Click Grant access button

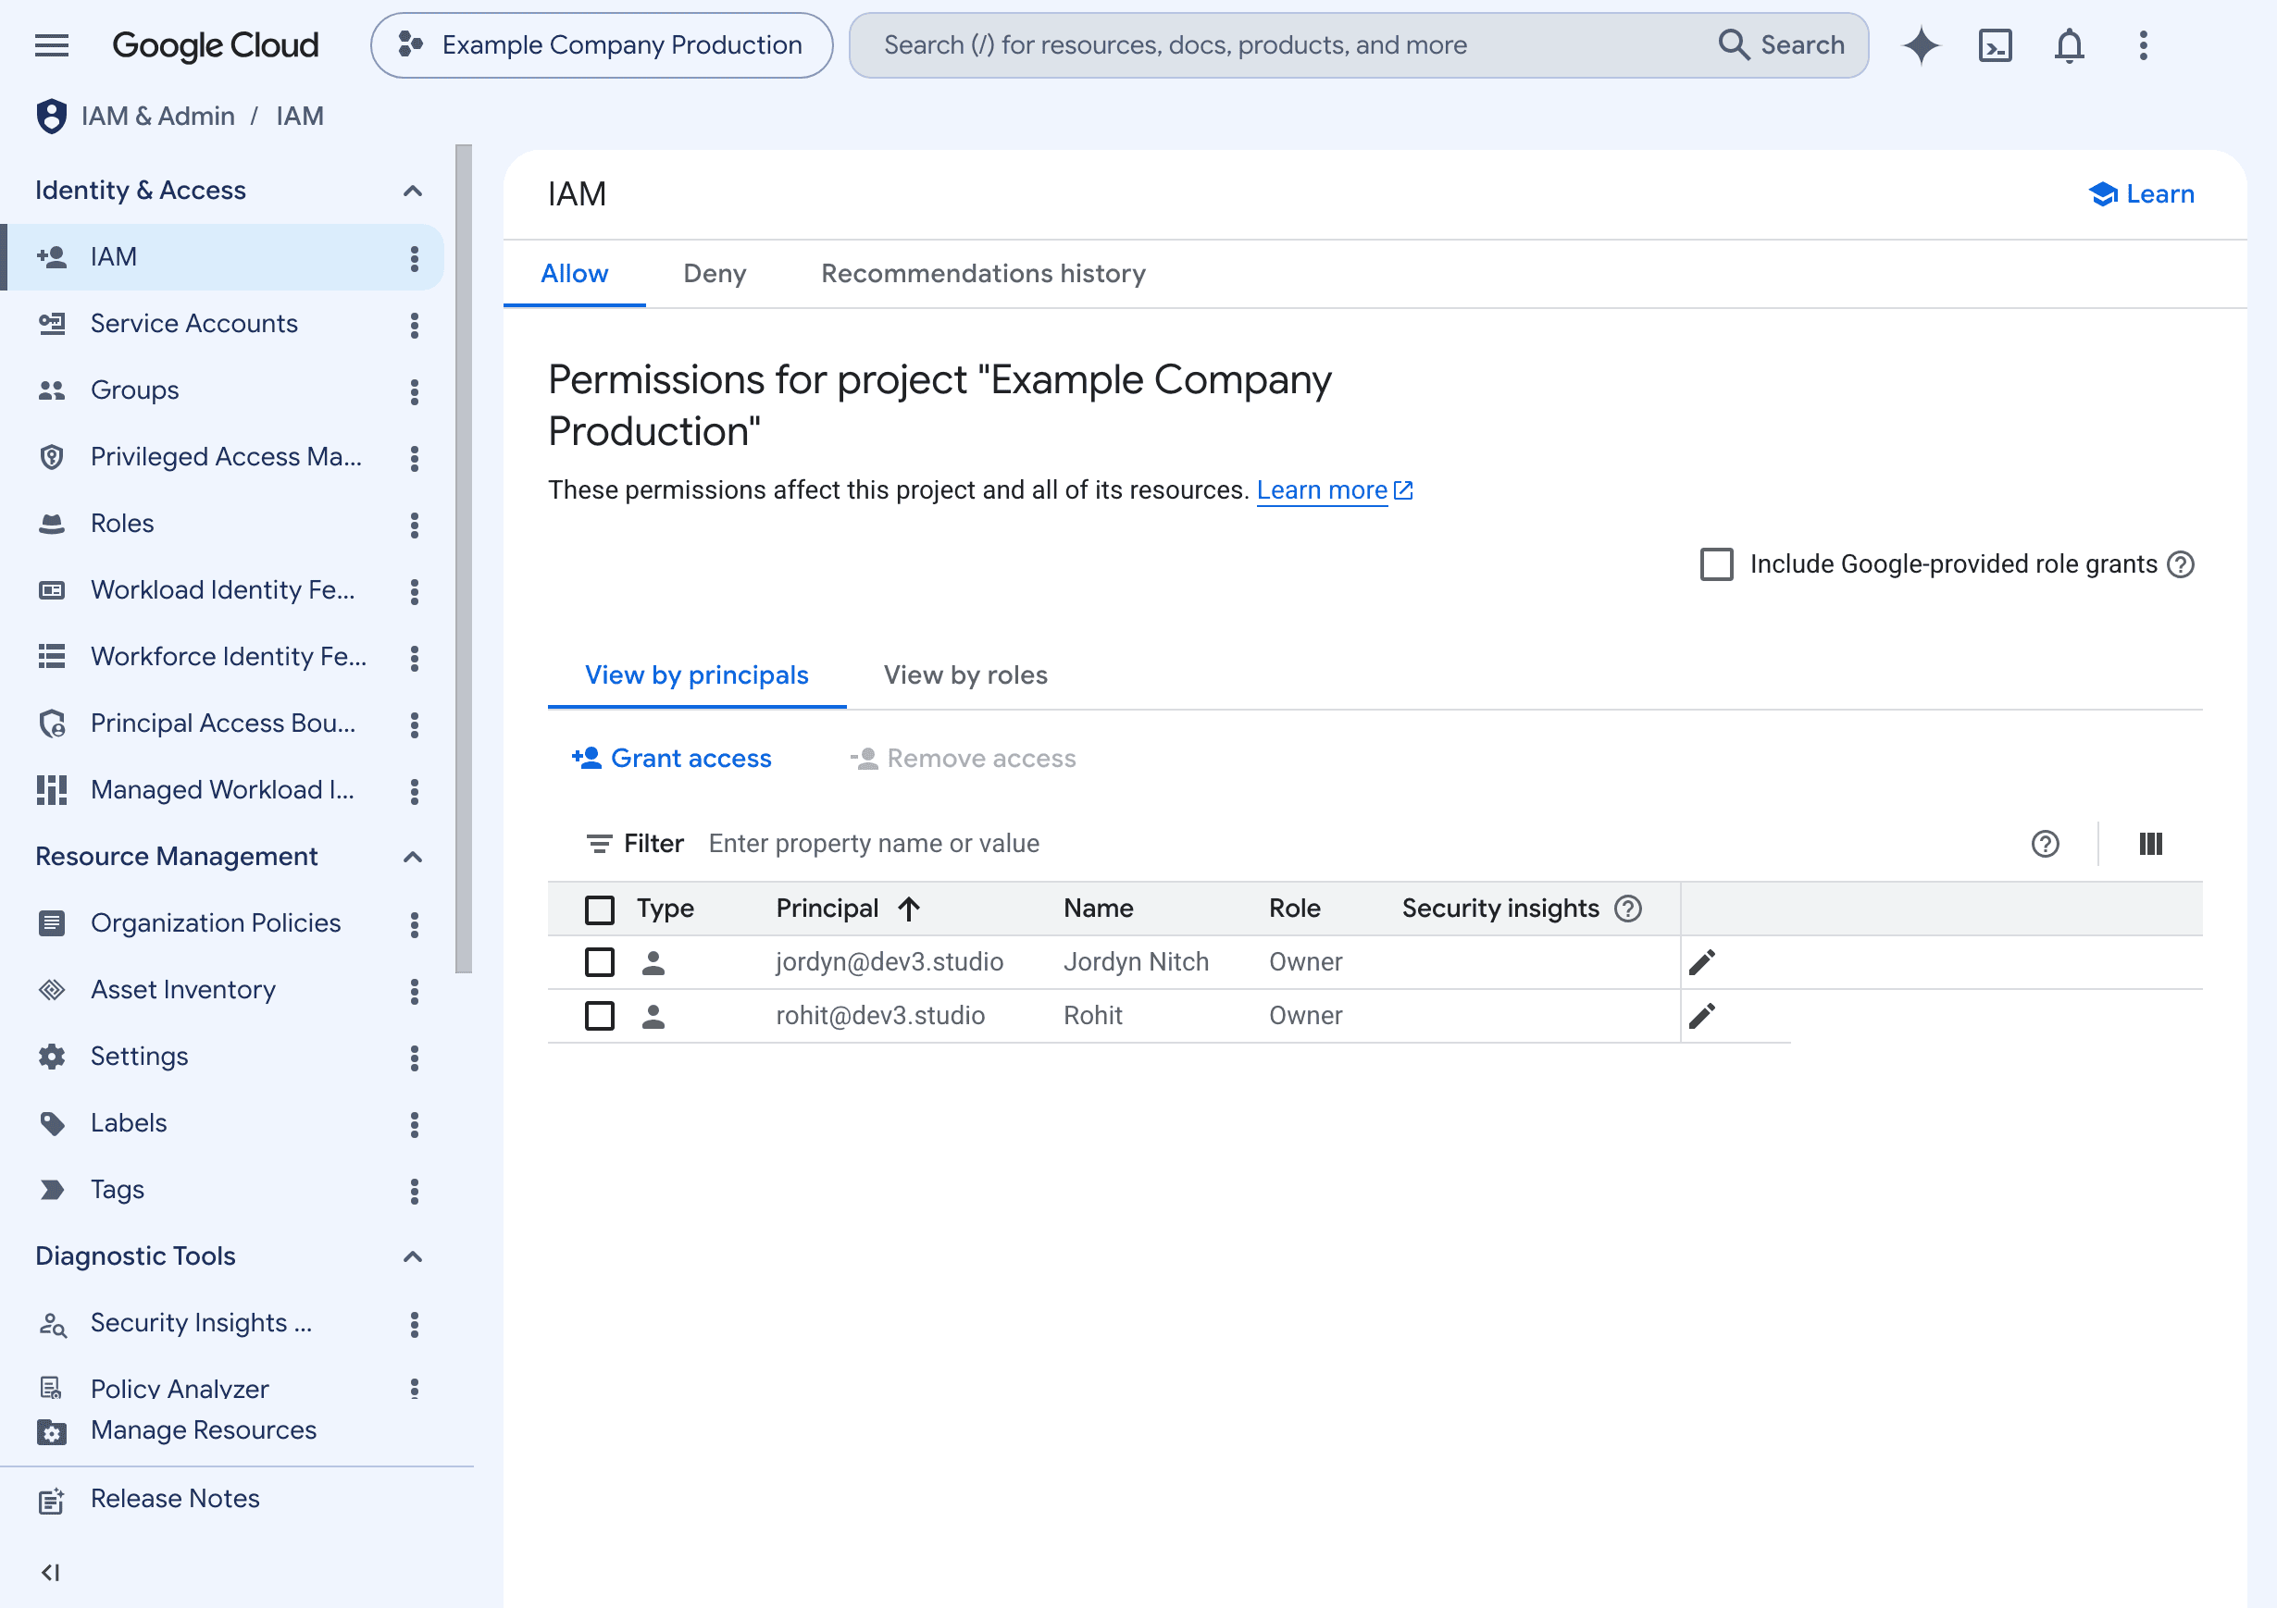(671, 759)
